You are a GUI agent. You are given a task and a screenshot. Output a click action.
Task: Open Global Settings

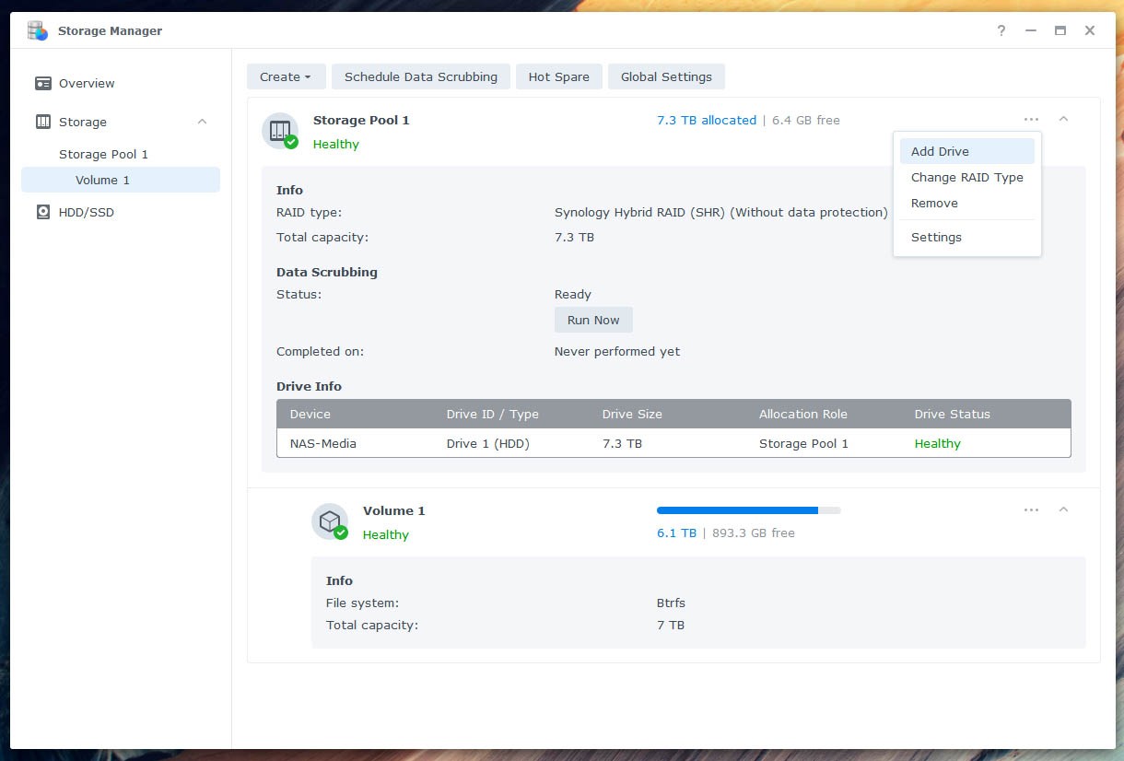666,76
